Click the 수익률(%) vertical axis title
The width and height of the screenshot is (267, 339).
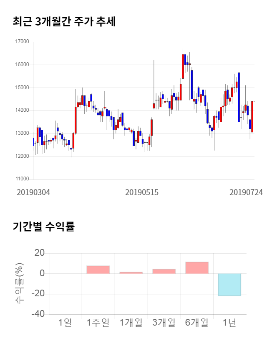pos(20,283)
